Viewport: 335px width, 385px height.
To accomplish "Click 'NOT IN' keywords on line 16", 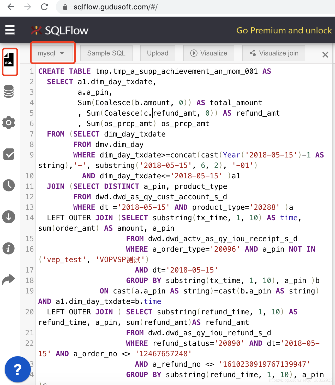I will [302, 249].
